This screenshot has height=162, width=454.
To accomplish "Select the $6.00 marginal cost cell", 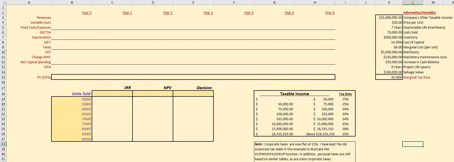I will (389, 47).
